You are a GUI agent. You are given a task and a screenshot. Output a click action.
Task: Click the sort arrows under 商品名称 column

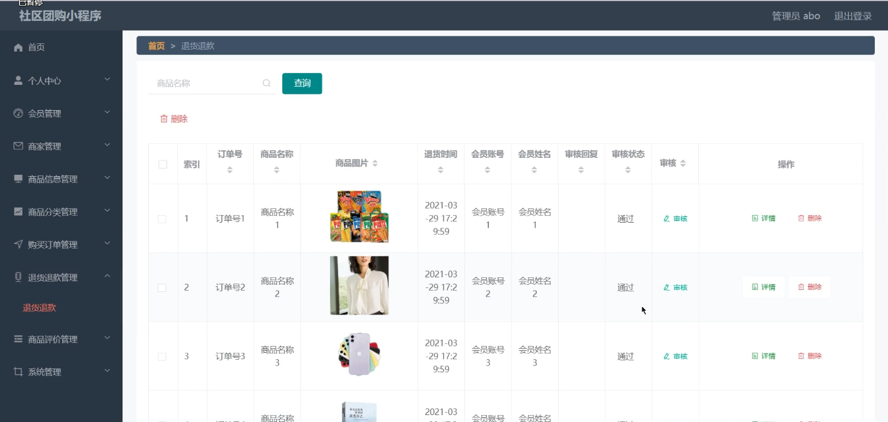pos(277,170)
